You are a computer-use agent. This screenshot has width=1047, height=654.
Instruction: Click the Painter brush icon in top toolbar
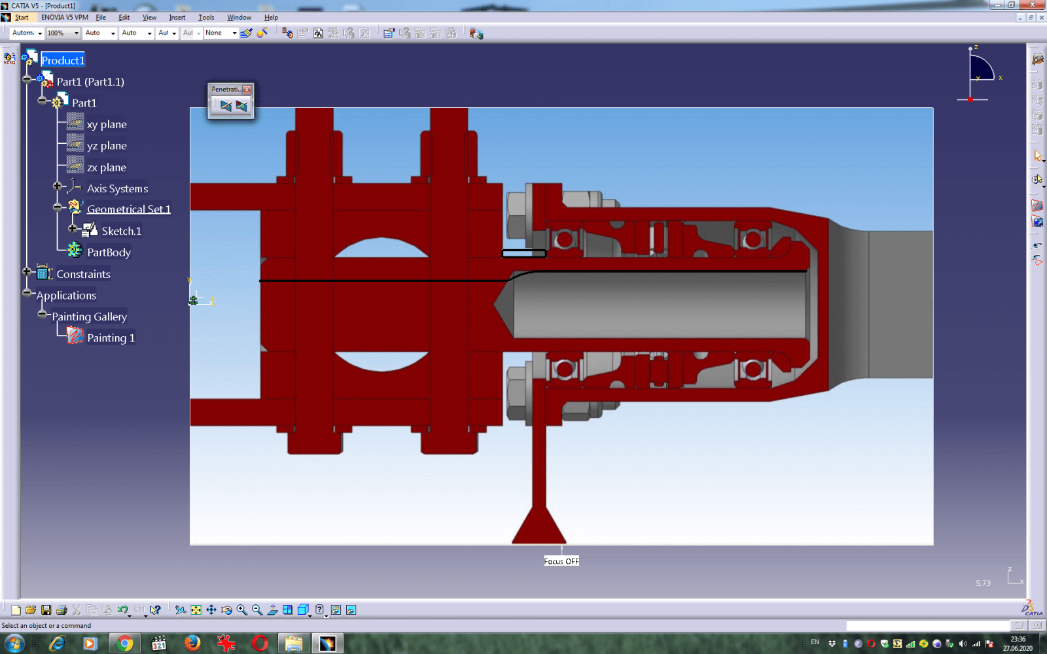tap(246, 33)
